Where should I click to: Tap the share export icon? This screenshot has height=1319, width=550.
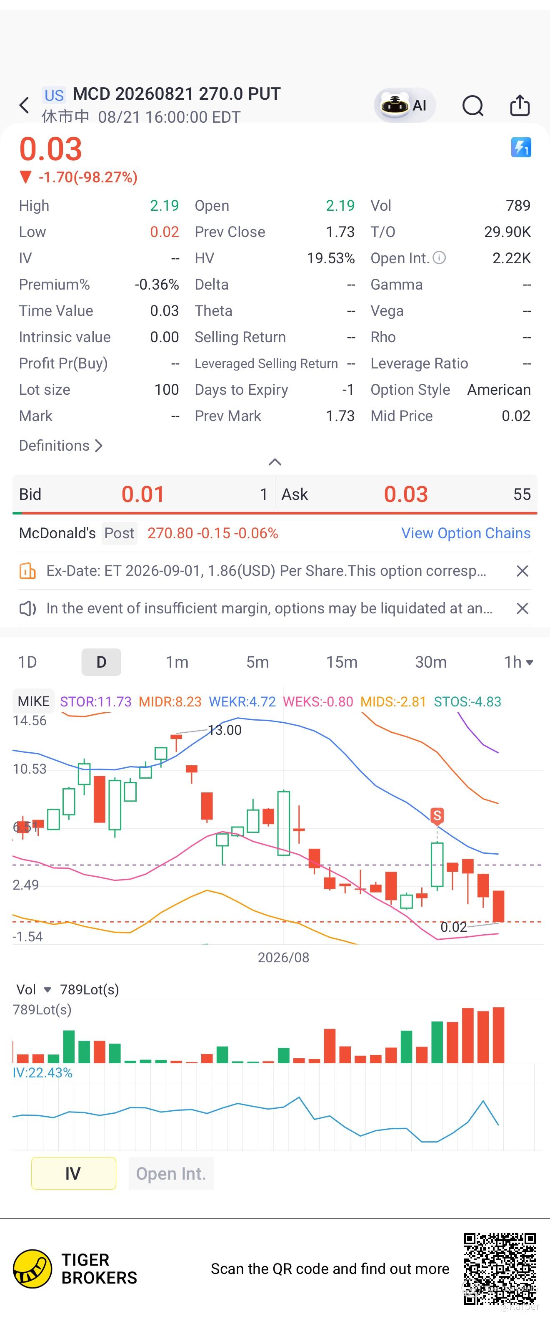coord(520,106)
